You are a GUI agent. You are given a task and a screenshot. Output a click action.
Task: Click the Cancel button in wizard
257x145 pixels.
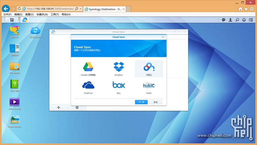[x=156, y=102]
